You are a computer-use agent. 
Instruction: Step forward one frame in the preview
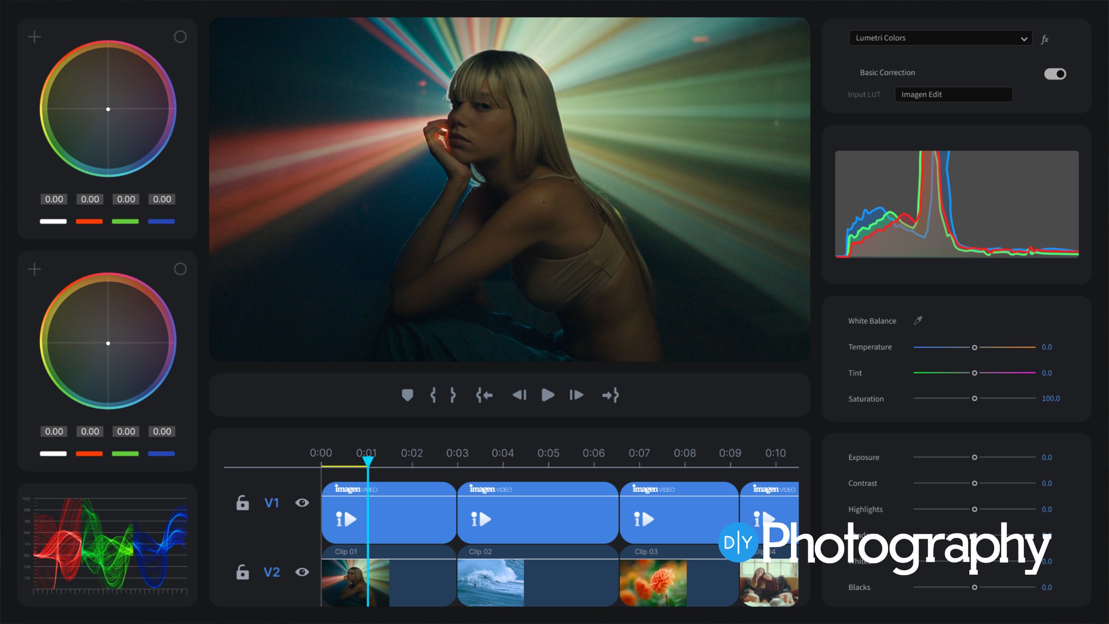coord(576,395)
